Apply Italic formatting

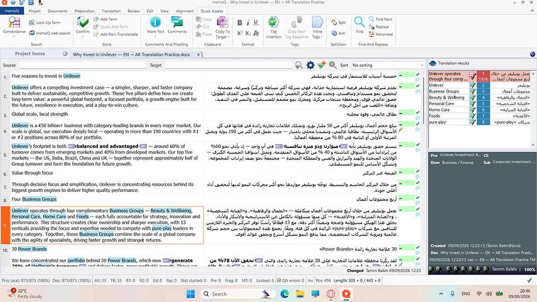(248, 22)
